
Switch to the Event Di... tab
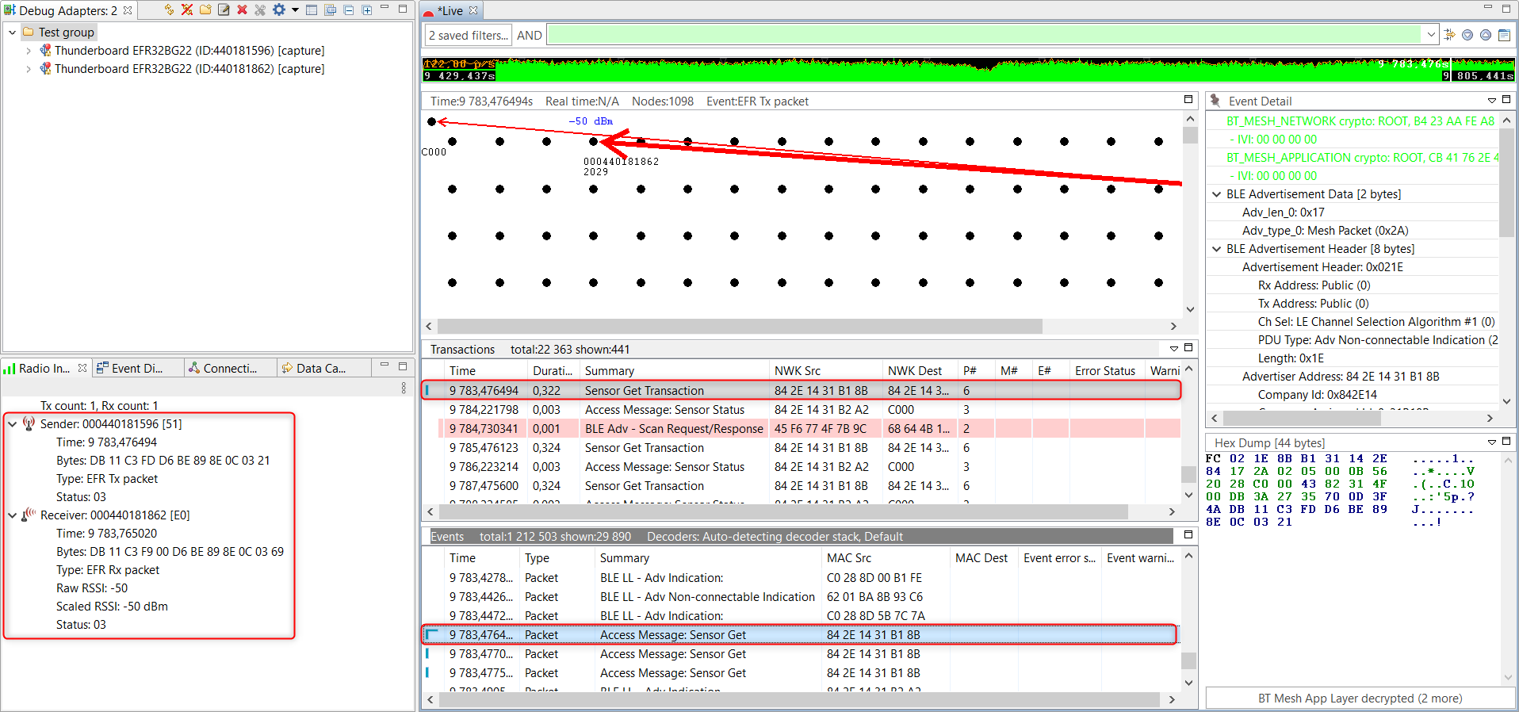[x=136, y=368]
